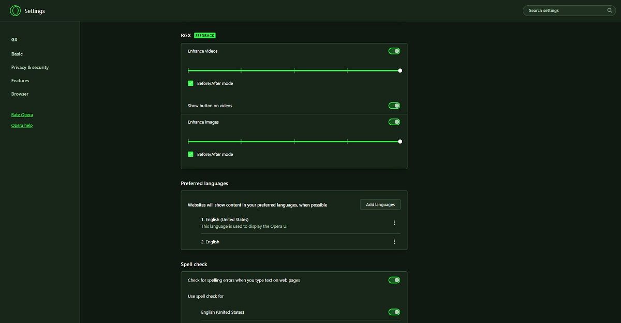
Task: Click the search magnifier icon
Action: (609, 10)
